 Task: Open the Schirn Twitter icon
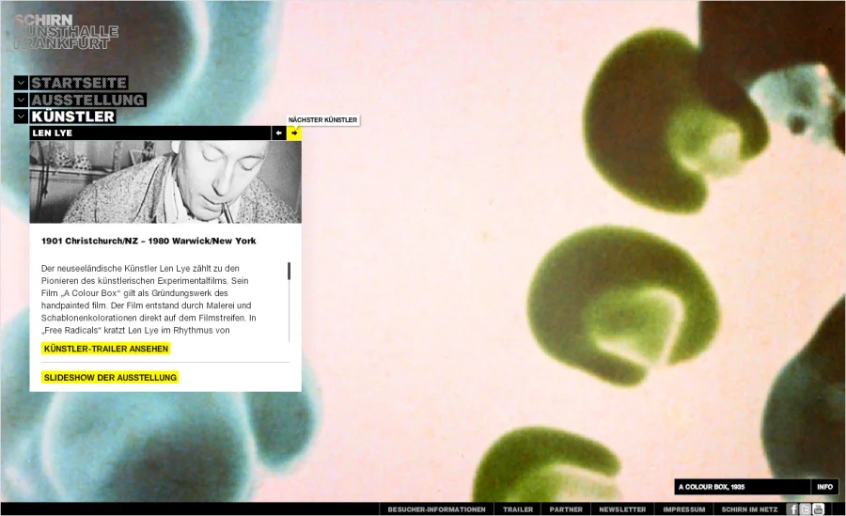806,509
